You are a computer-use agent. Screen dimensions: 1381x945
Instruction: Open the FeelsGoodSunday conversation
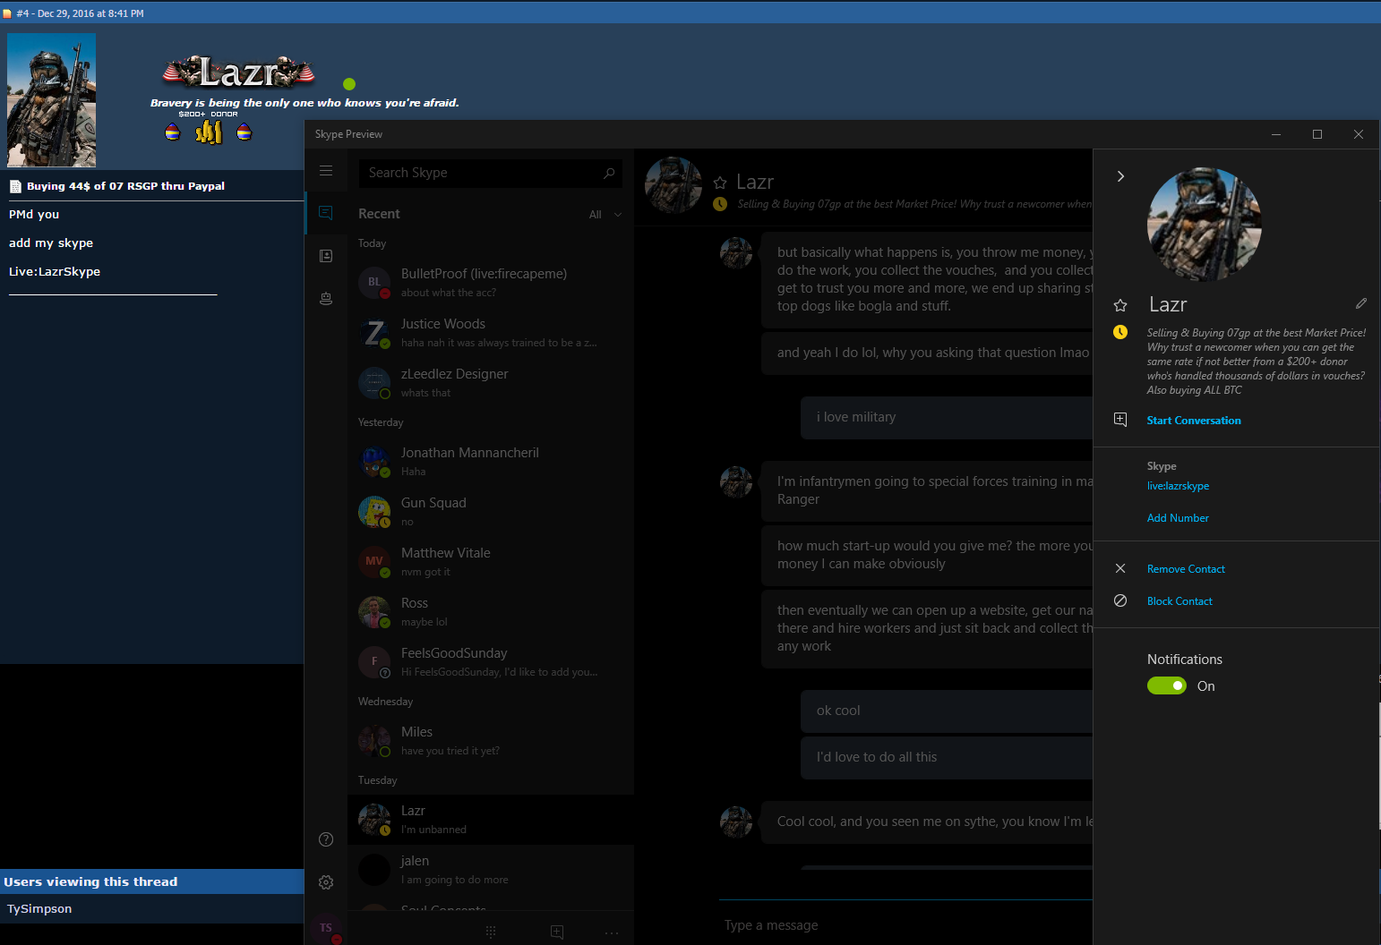coord(491,662)
